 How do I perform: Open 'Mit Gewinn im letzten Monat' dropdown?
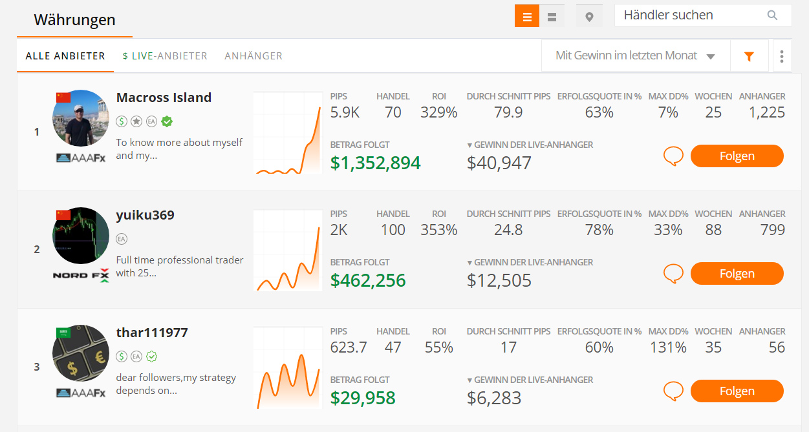[635, 56]
